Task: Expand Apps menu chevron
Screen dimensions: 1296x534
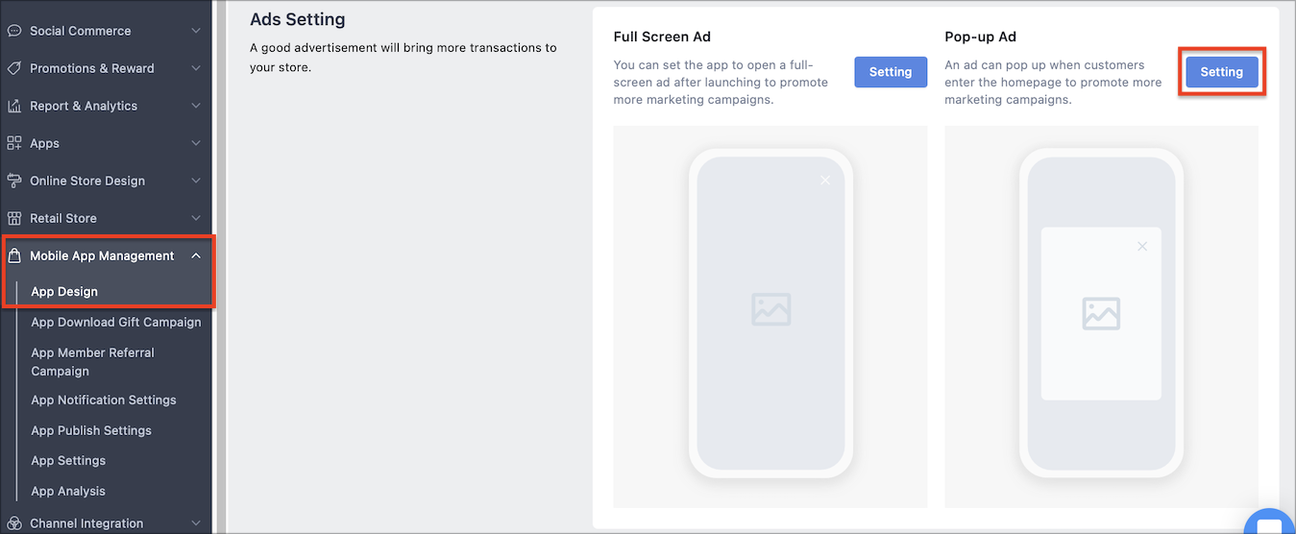Action: [x=196, y=143]
